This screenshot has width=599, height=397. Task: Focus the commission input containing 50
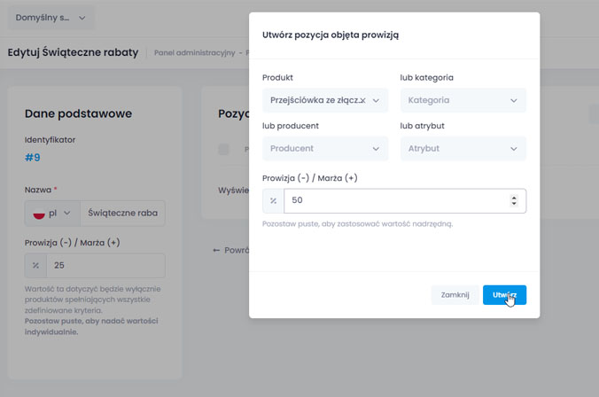(x=394, y=201)
